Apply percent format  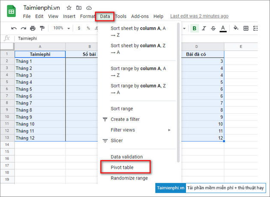click(x=88, y=28)
